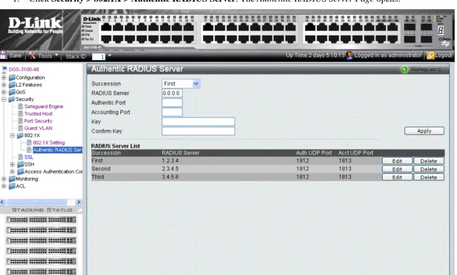Click the RADIUS Server address field
The width and height of the screenshot is (457, 275).
(172, 93)
